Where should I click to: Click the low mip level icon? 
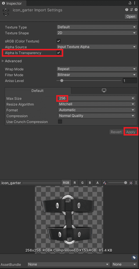coord(104,183)
